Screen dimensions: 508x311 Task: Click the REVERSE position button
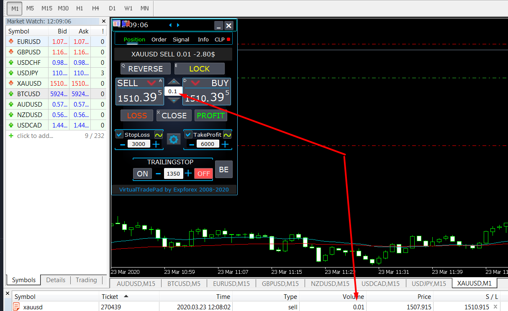click(x=145, y=69)
